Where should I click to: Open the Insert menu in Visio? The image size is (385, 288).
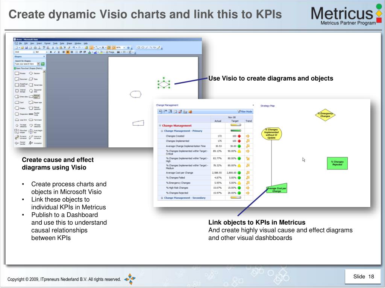[39, 43]
